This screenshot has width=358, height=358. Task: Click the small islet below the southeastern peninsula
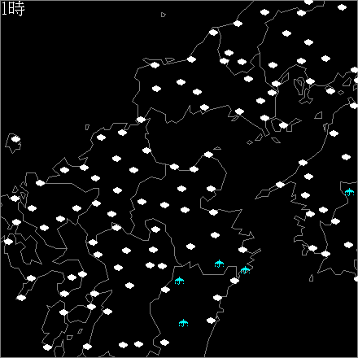click(312, 278)
